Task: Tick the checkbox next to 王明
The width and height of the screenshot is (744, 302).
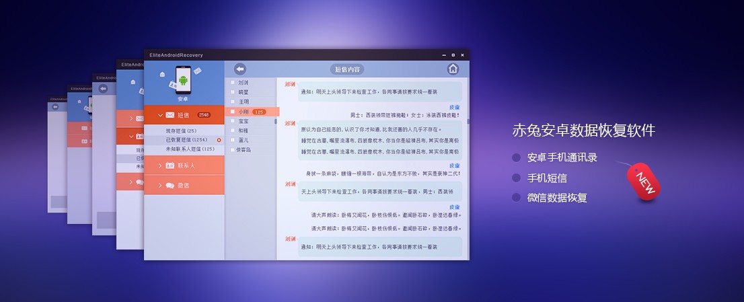Action: pyautogui.click(x=233, y=102)
